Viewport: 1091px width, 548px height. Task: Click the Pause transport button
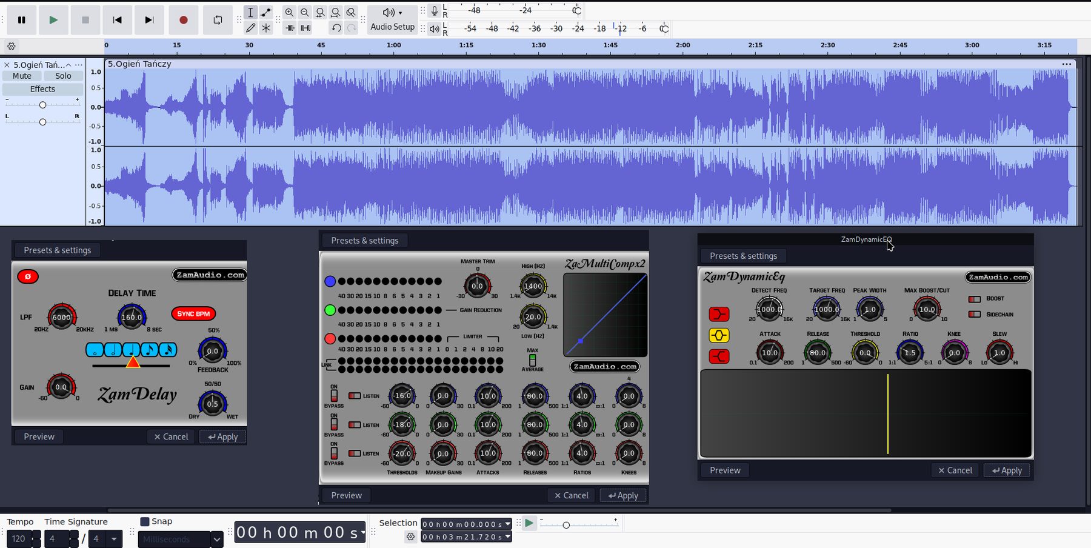tap(22, 20)
